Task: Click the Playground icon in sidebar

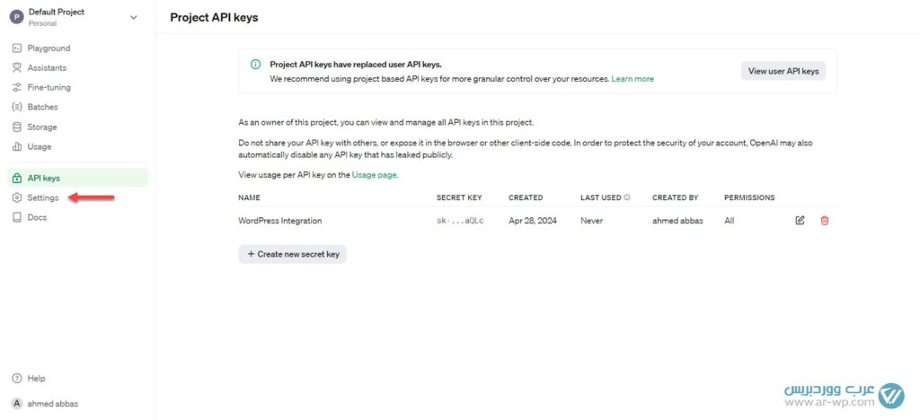Action: (x=17, y=48)
